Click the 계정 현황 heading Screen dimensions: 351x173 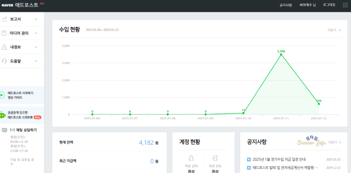pos(190,142)
